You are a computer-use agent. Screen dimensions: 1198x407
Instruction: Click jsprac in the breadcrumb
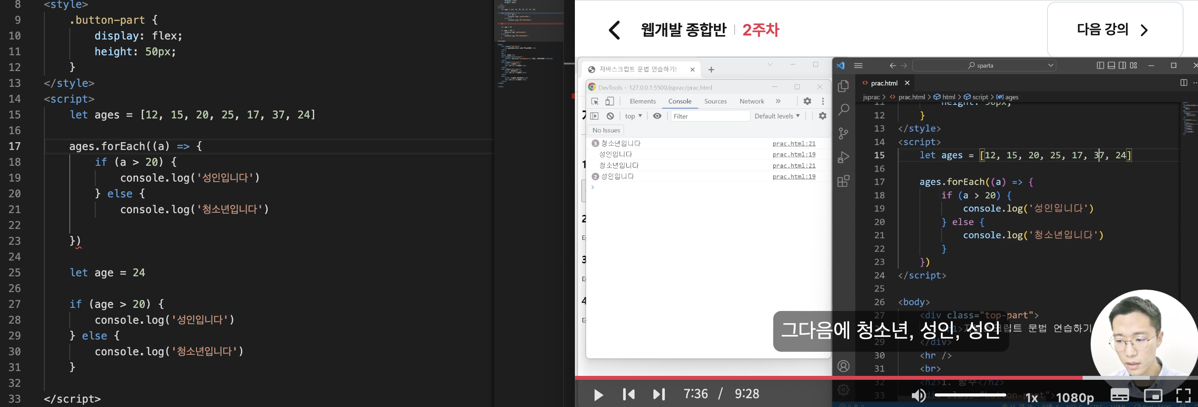click(871, 97)
